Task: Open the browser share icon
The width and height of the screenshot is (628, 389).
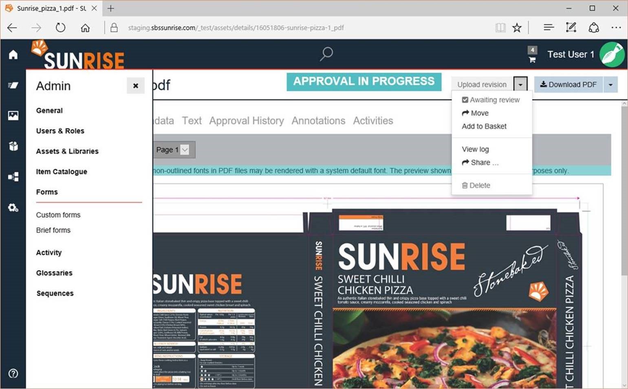Action: (594, 28)
